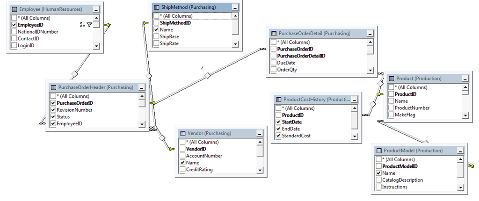Click the key icon at top of ShipMethod join line
Viewport: 479px width, 201px height.
145,23
